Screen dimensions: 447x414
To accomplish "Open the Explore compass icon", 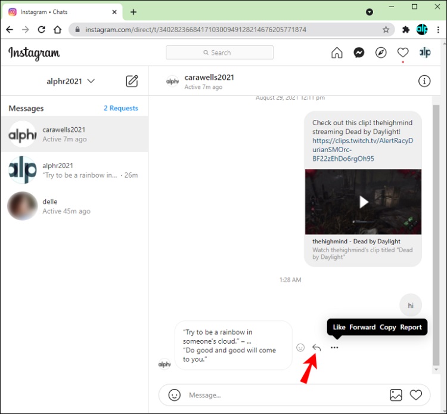I will (381, 52).
